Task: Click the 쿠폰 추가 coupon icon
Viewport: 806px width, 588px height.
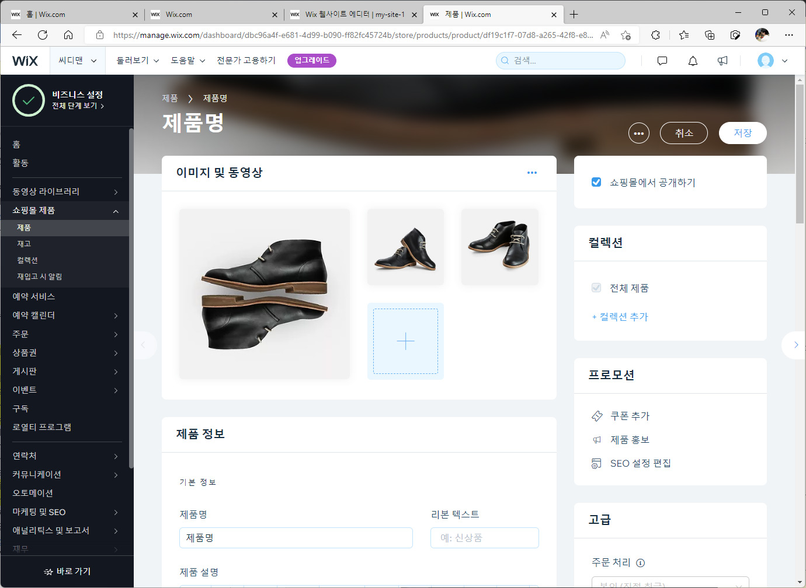Action: pos(597,416)
